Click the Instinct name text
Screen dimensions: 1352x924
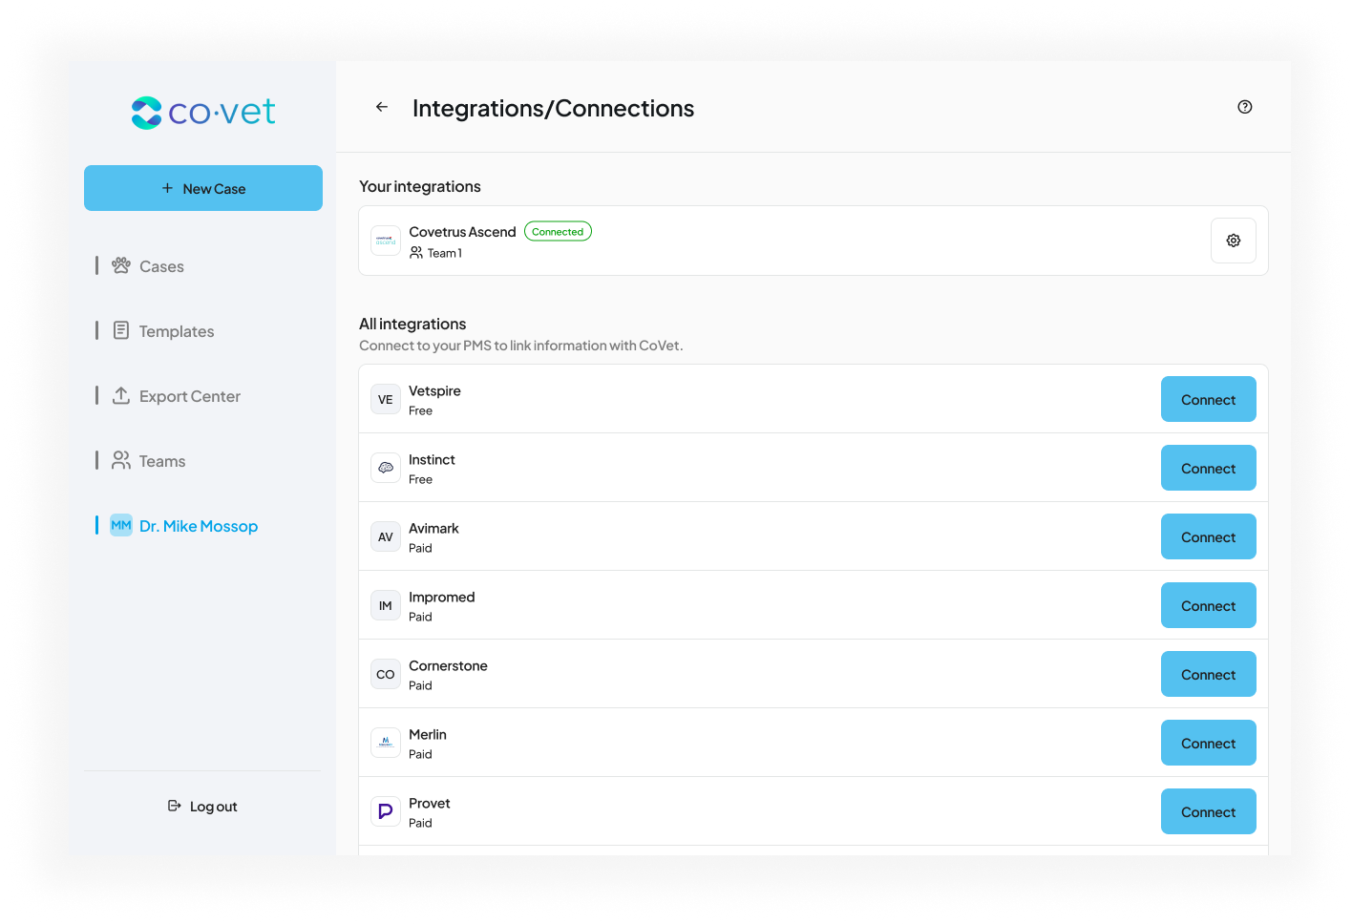coord(432,460)
